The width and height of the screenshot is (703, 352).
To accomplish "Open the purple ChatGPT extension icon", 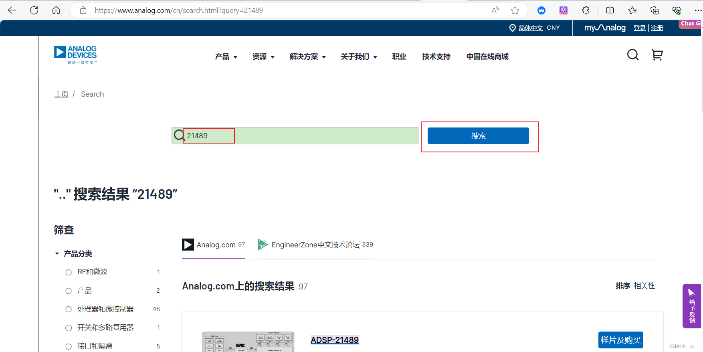I will tap(564, 10).
